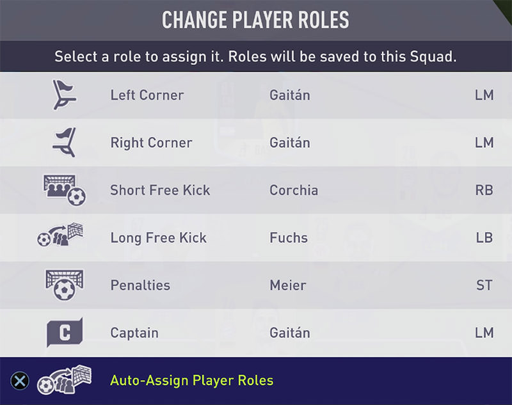Viewport: 512px width, 405px height.
Task: Click Corchia as short free kick taker
Action: click(x=294, y=190)
